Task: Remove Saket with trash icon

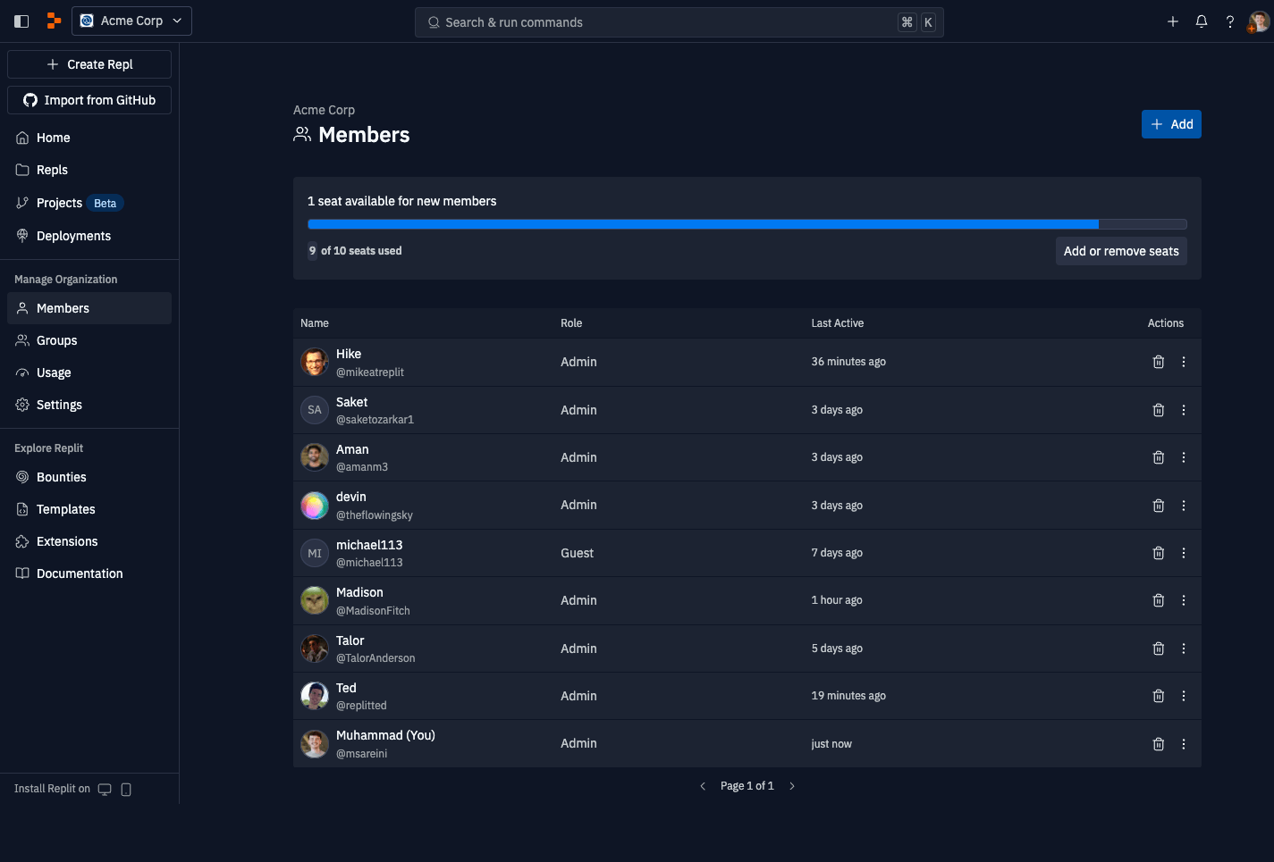Action: (x=1159, y=410)
